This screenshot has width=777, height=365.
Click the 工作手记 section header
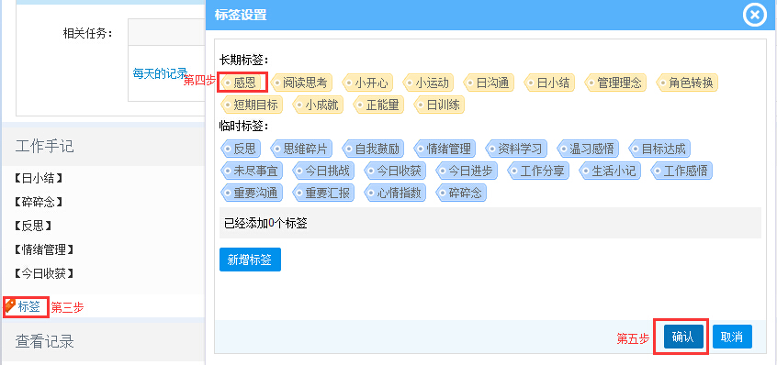click(x=45, y=147)
